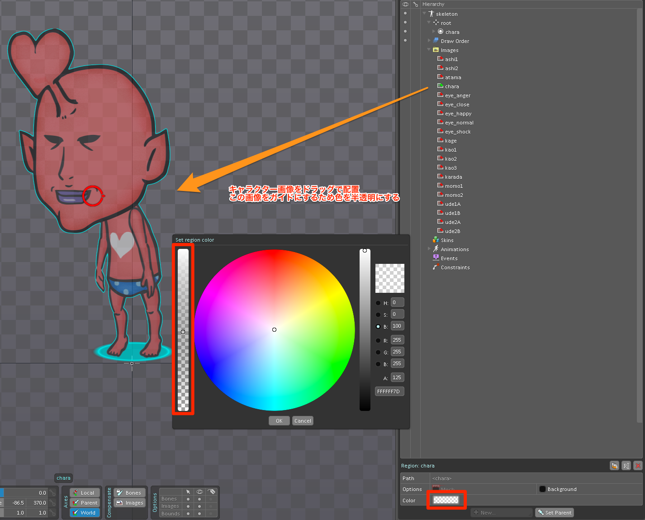Click the key icon beside rotation value 0.0
Screen dimensions: 645x520
coord(53,493)
